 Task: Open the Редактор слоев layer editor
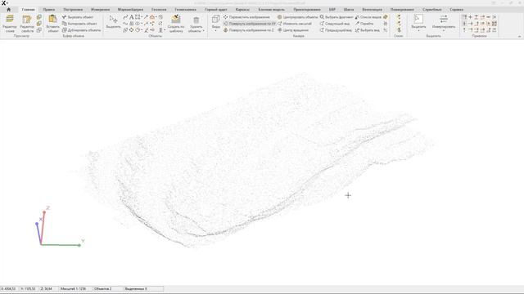click(x=10, y=24)
